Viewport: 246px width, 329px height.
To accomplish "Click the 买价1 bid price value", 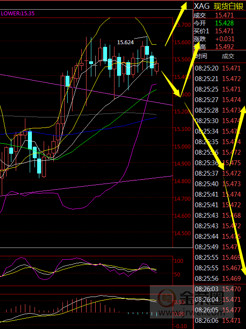I will [225, 31].
